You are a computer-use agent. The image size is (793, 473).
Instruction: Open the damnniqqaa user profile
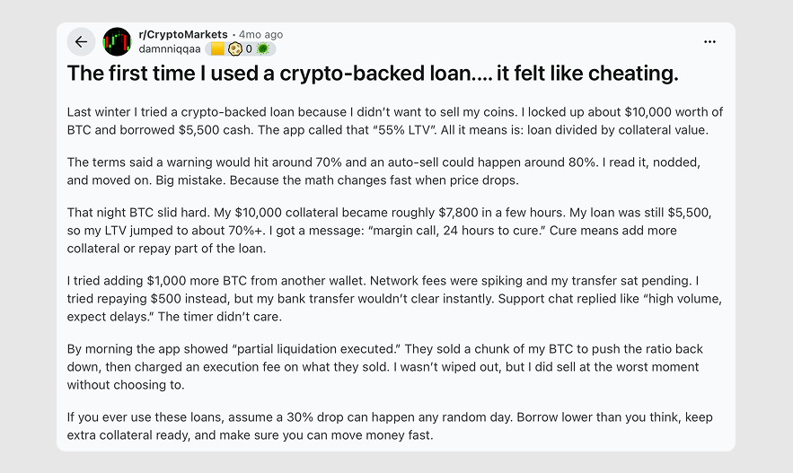pos(170,48)
